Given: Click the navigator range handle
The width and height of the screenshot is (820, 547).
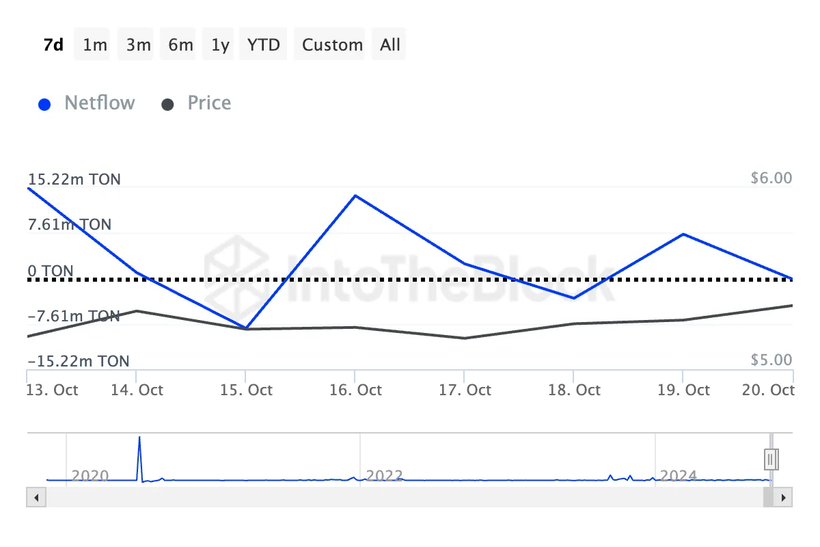Looking at the screenshot, I should pos(771,459).
